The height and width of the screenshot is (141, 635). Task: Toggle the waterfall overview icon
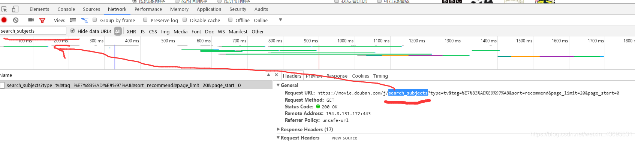(85, 20)
